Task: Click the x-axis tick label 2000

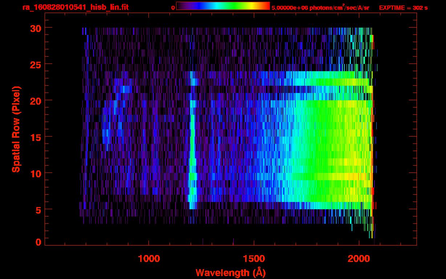Action: (359, 259)
